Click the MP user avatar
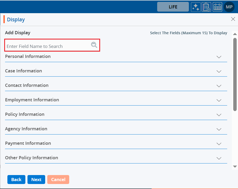This screenshot has height=189, width=238. click(x=229, y=7)
